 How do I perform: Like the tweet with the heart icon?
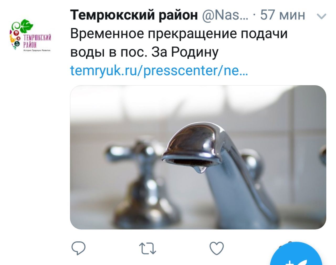pyautogui.click(x=217, y=248)
